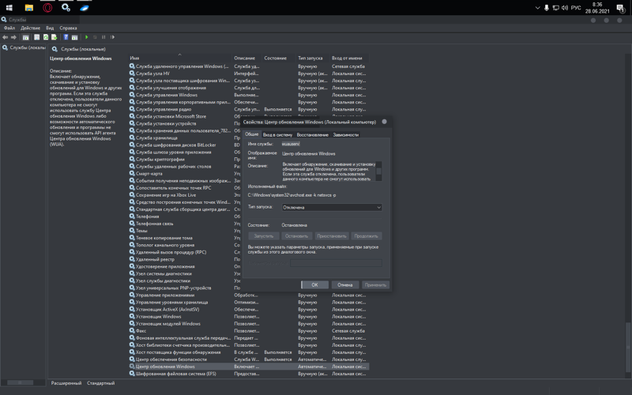Toggle the action pane toolbar icon
This screenshot has width=632, height=395.
click(x=74, y=37)
